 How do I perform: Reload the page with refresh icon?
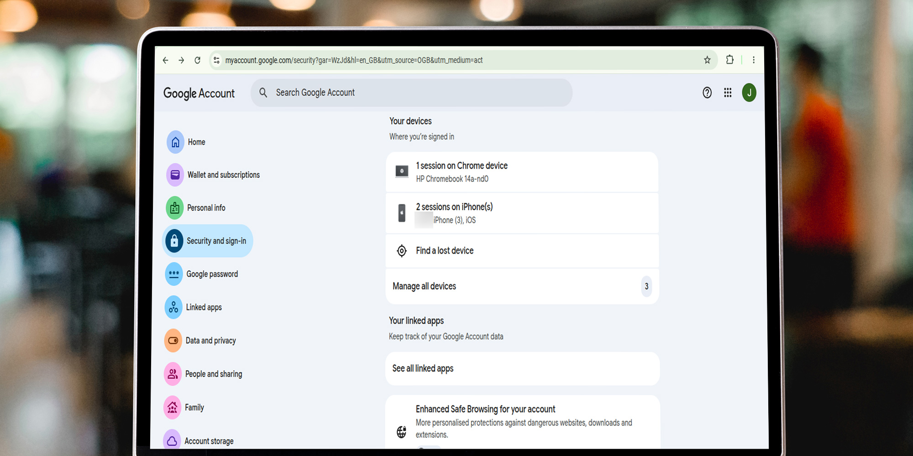[x=197, y=60]
